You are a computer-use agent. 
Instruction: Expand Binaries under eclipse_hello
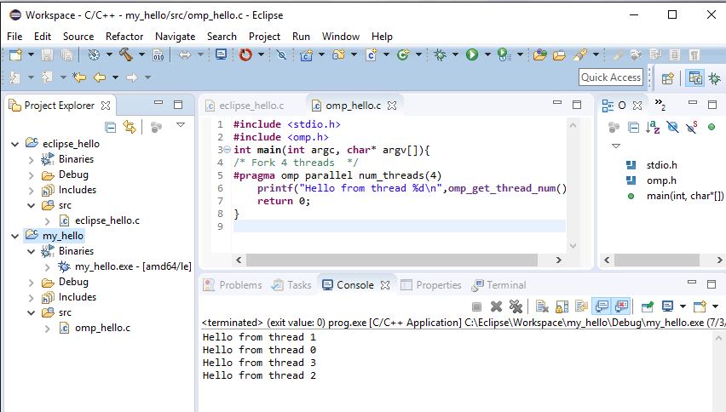click(31, 160)
